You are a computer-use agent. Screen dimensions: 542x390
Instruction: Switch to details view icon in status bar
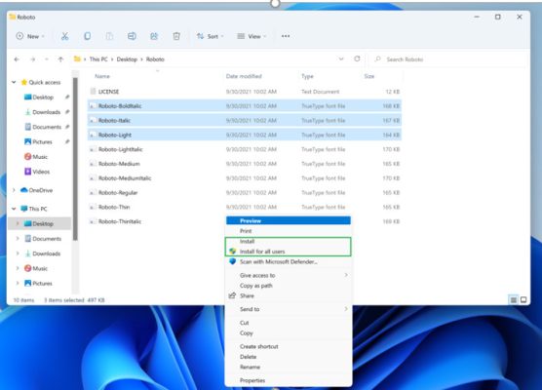[x=514, y=299]
